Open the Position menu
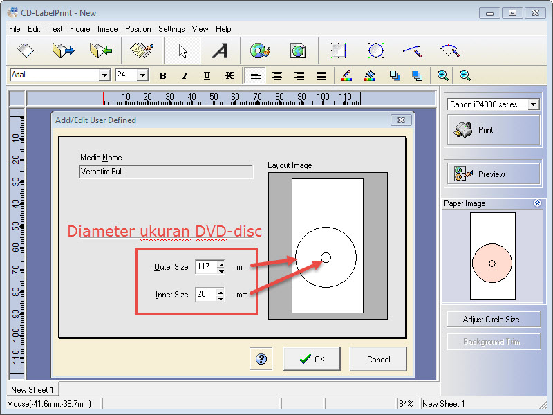 coord(138,29)
